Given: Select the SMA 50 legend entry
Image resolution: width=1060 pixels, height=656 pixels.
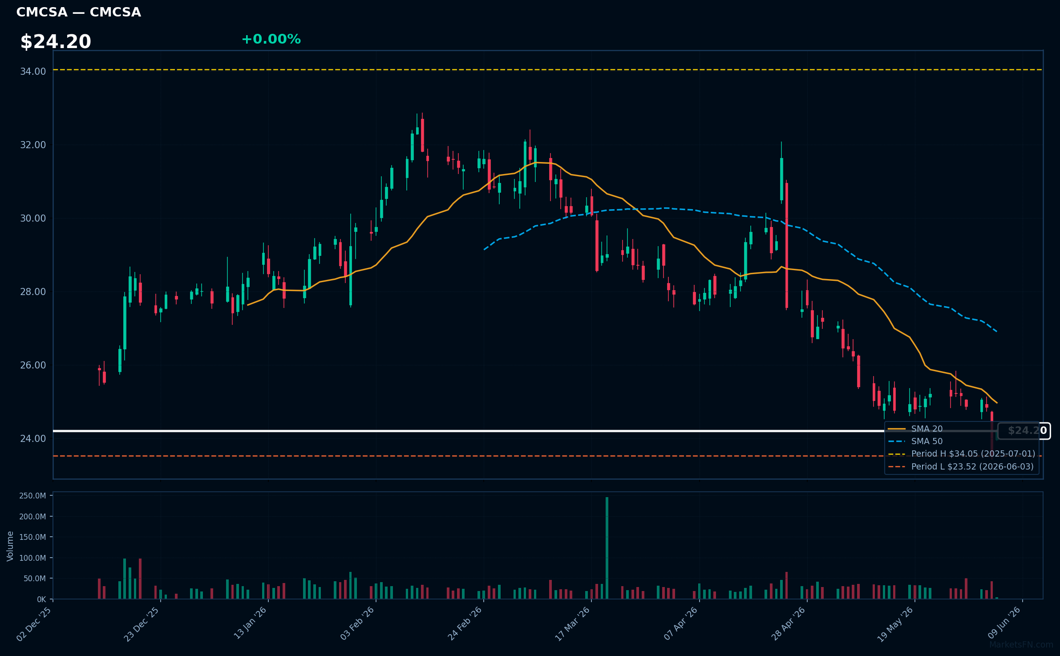Looking at the screenshot, I should point(926,441).
